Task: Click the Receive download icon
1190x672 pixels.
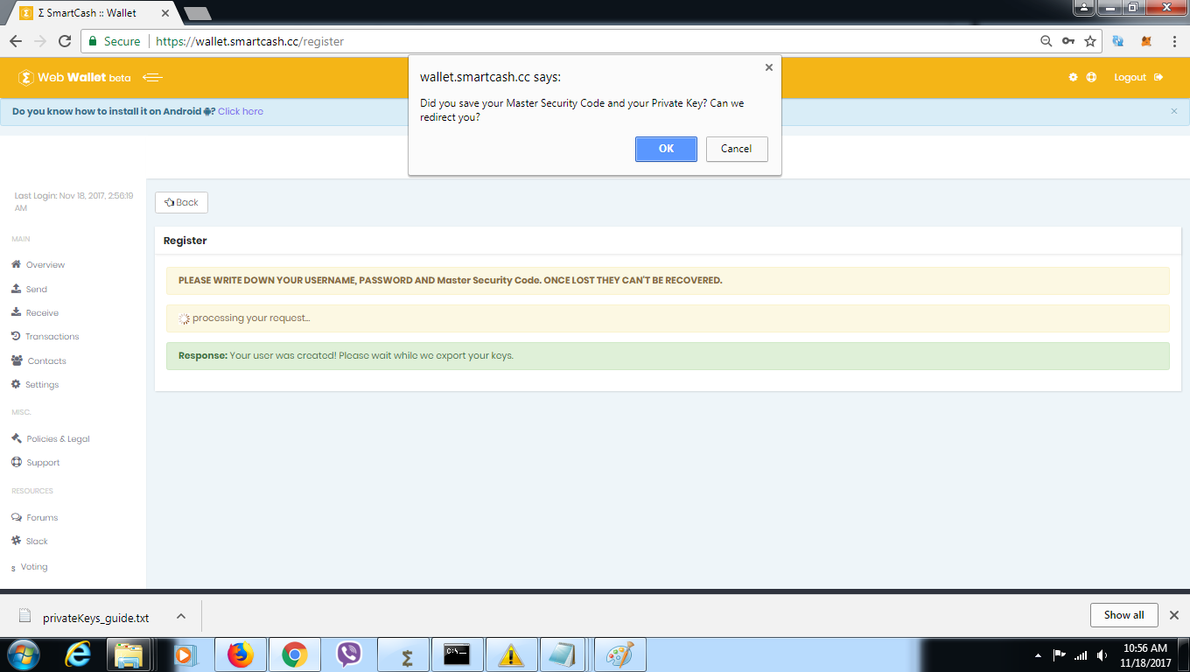Action: [16, 311]
